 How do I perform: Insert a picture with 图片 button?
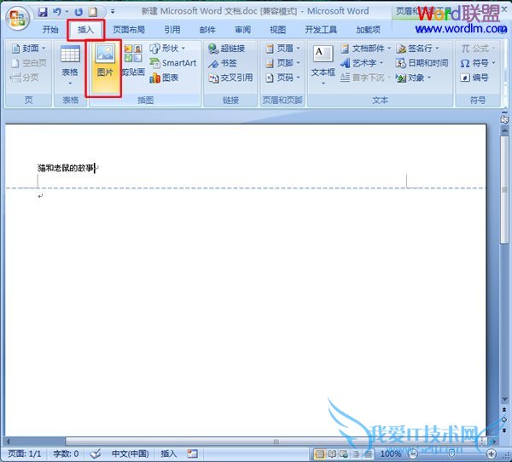tap(105, 67)
